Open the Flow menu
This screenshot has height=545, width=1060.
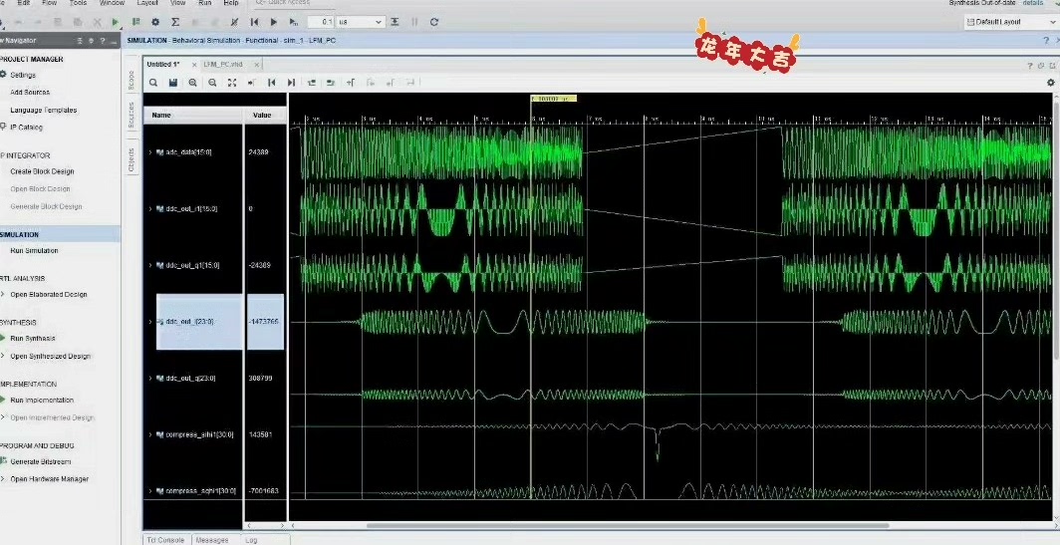[x=50, y=3]
